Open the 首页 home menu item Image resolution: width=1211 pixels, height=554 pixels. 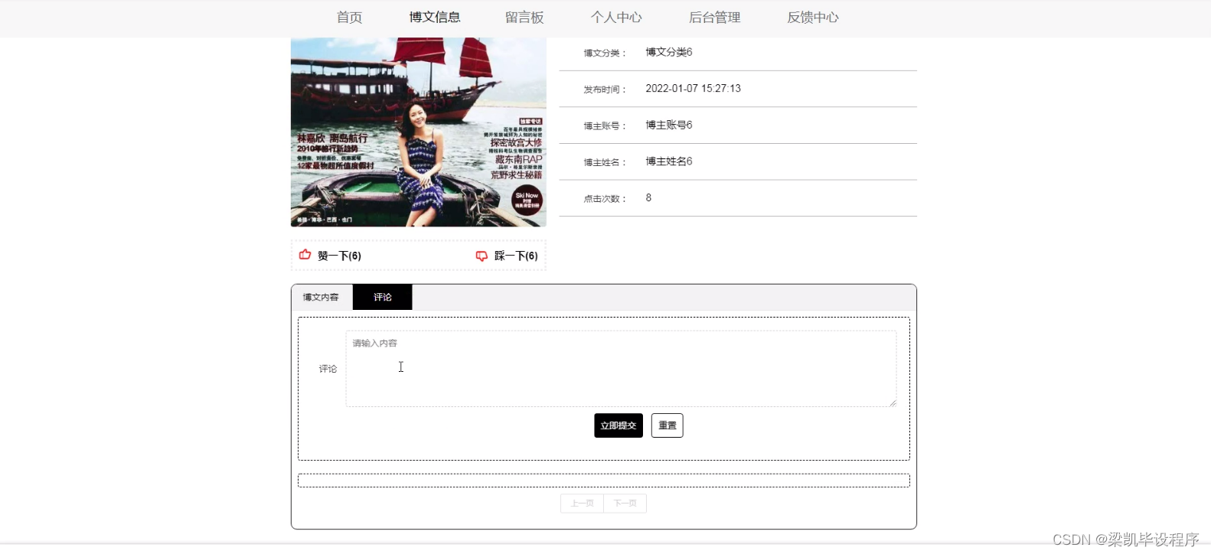click(x=350, y=17)
